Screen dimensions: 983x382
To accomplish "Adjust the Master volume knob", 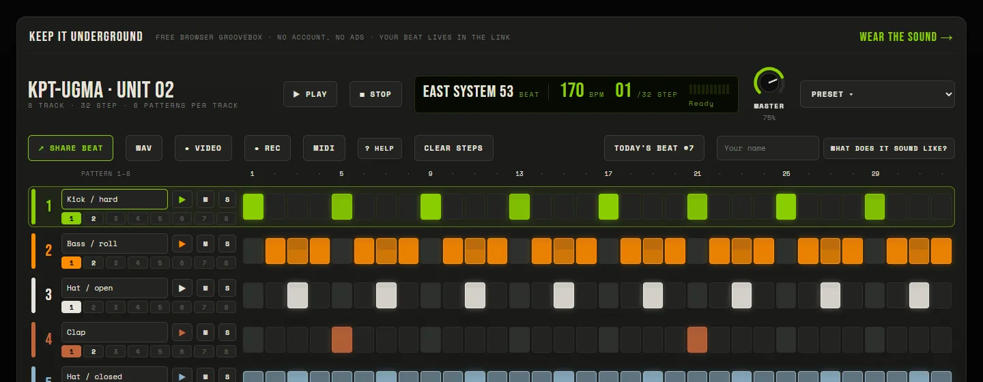I will click(769, 83).
